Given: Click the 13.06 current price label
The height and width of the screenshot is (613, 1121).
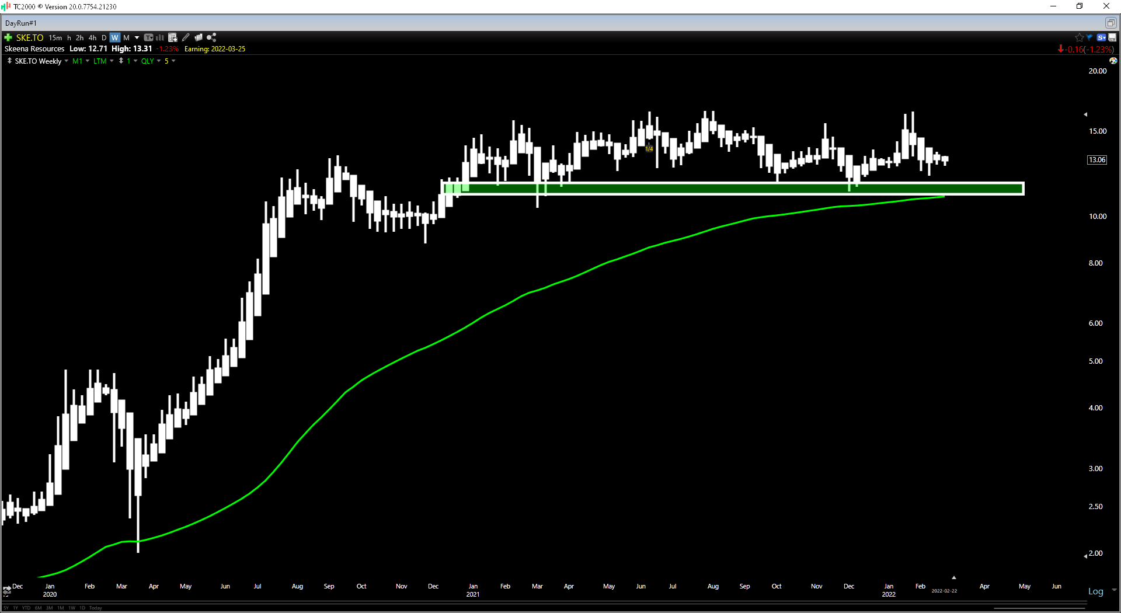Looking at the screenshot, I should click(1097, 160).
